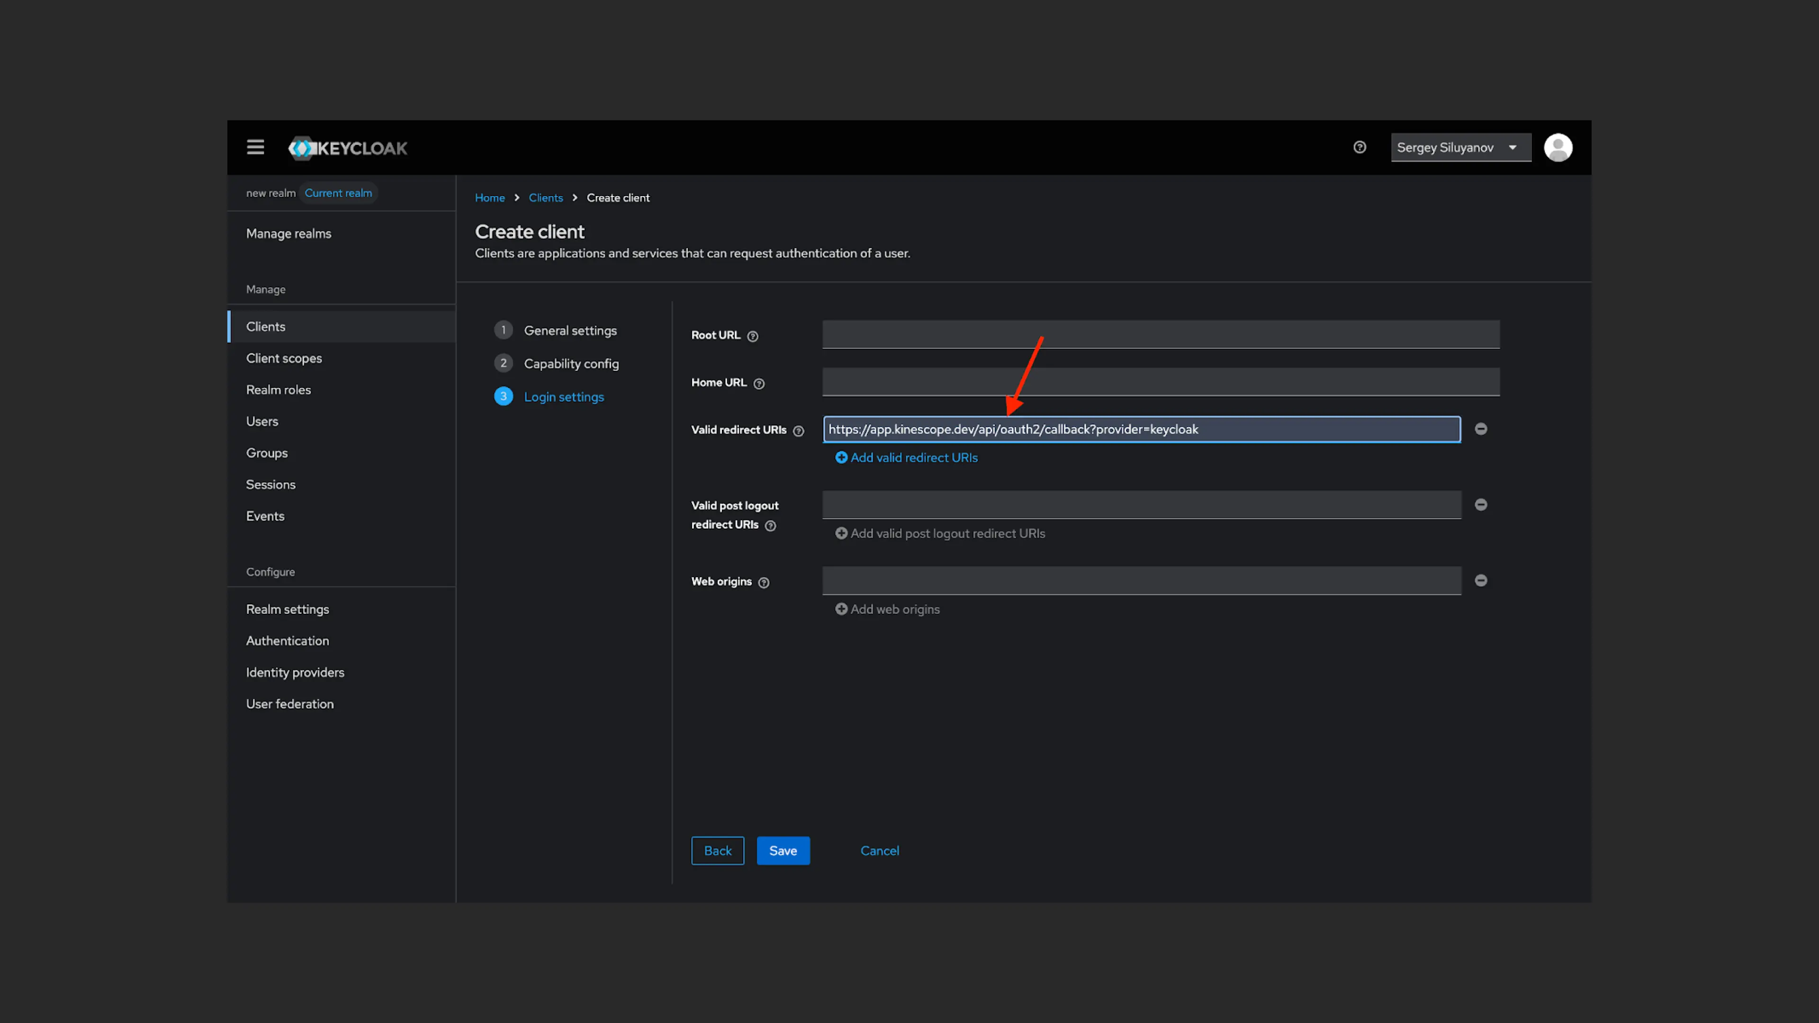Click the Keycloak logo
Viewport: 1819px width, 1023px height.
coord(348,148)
